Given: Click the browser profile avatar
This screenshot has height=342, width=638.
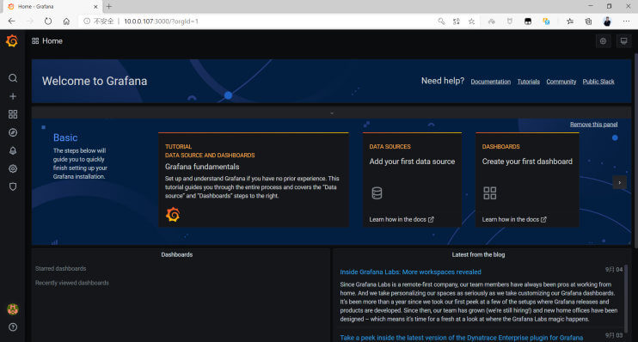Looking at the screenshot, I should pyautogui.click(x=607, y=21).
